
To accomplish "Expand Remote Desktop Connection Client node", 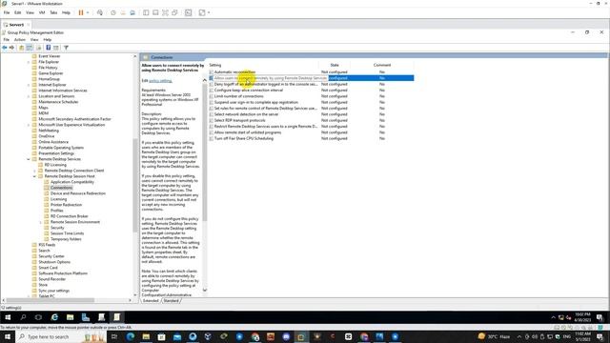I will [x=34, y=171].
